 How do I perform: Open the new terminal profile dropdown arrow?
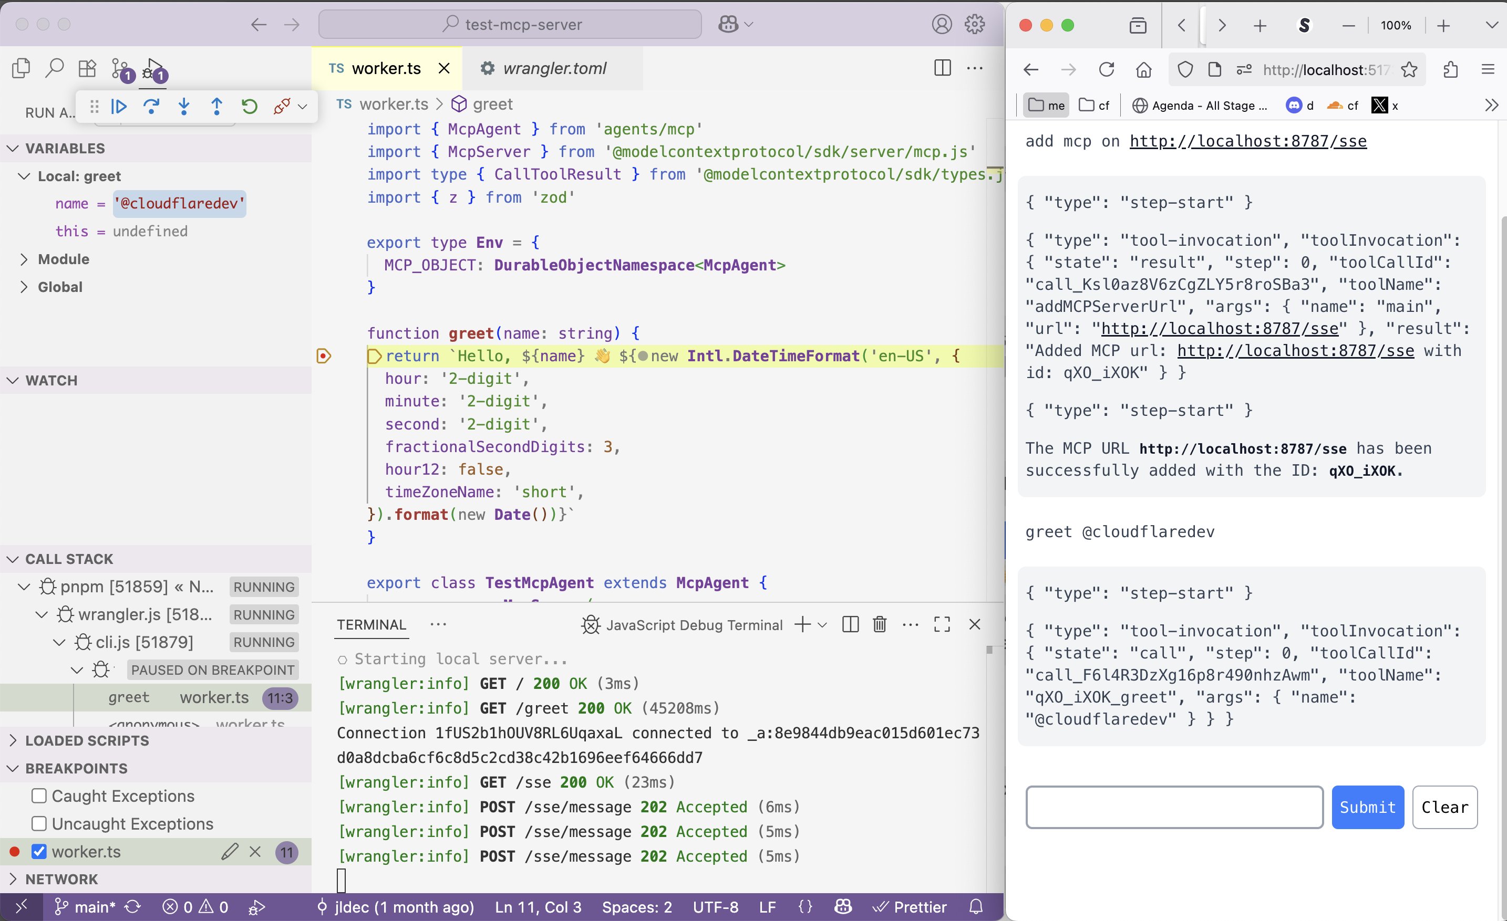(823, 625)
